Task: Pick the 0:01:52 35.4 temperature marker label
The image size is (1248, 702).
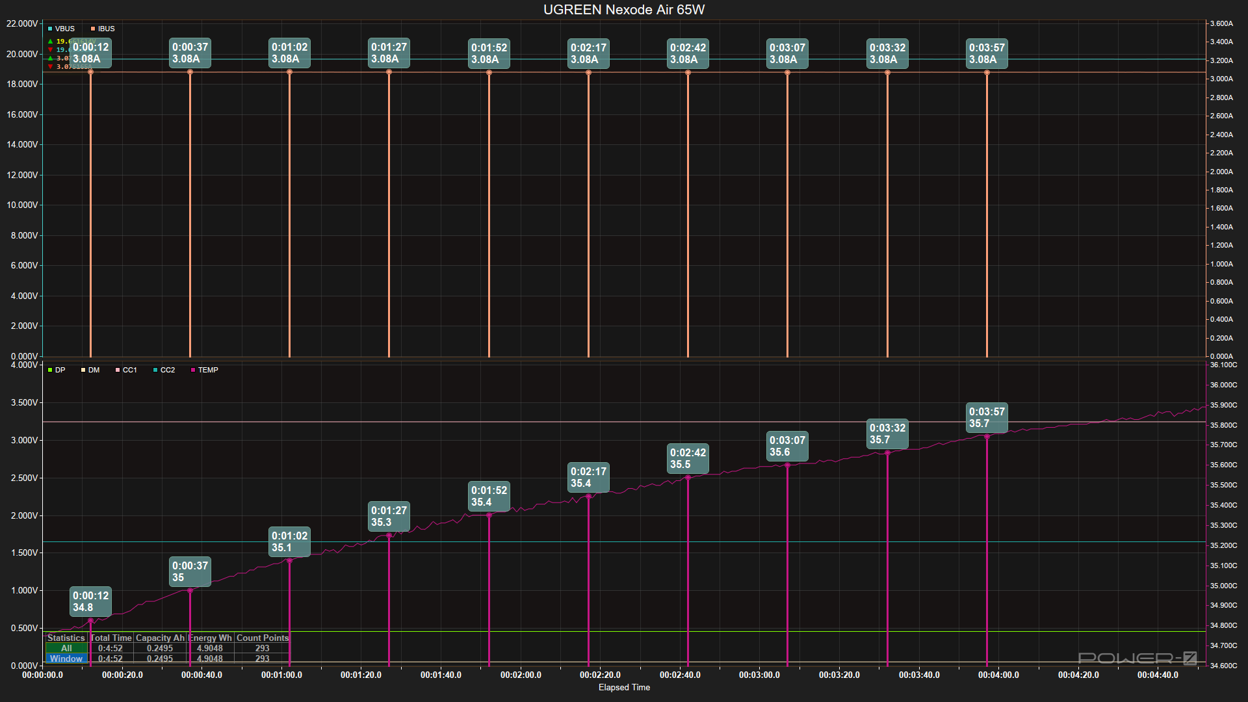Action: 489,496
